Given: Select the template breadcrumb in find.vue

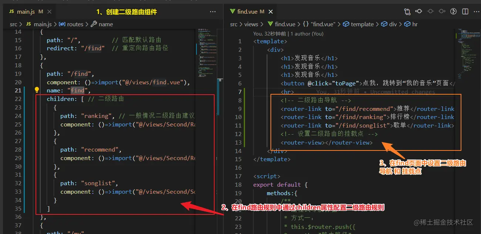Looking at the screenshot, I should pos(361,24).
